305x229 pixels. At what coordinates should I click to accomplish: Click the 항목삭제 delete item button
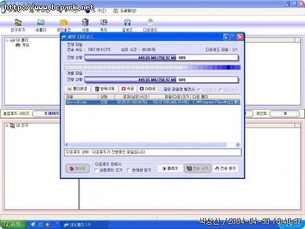point(105,89)
